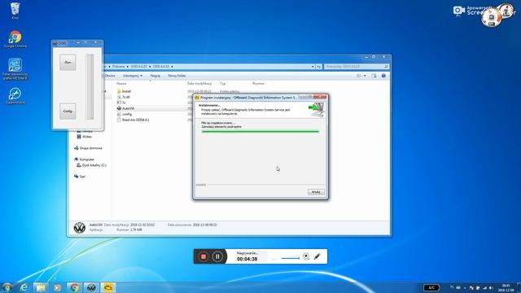Expand the address bar history dropdown
The height and width of the screenshot is (293, 521).
pos(313,67)
